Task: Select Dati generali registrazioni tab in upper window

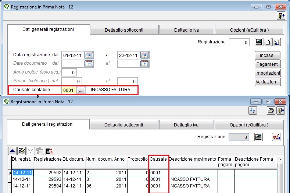Action: 48,29
